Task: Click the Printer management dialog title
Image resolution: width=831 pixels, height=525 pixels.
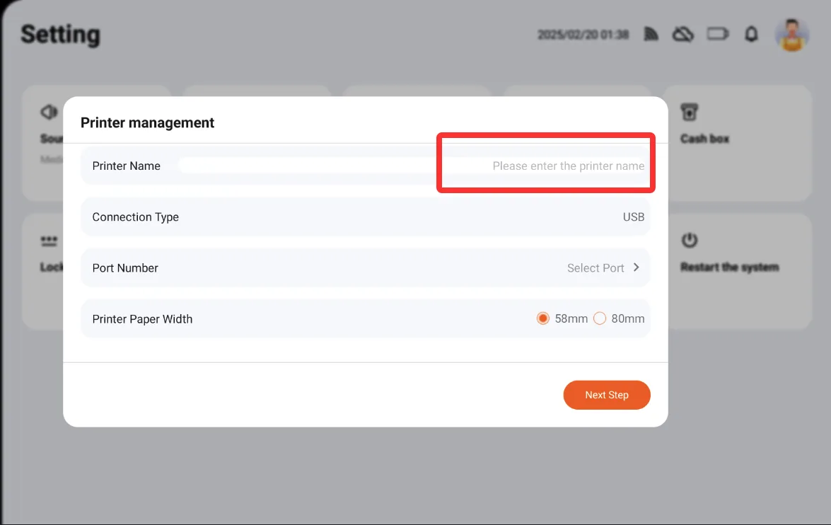Action: coord(147,122)
